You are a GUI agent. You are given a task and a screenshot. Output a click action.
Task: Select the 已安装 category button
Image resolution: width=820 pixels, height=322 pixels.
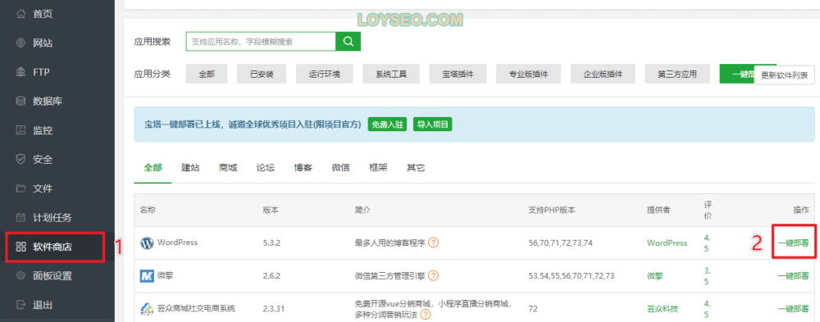point(262,75)
